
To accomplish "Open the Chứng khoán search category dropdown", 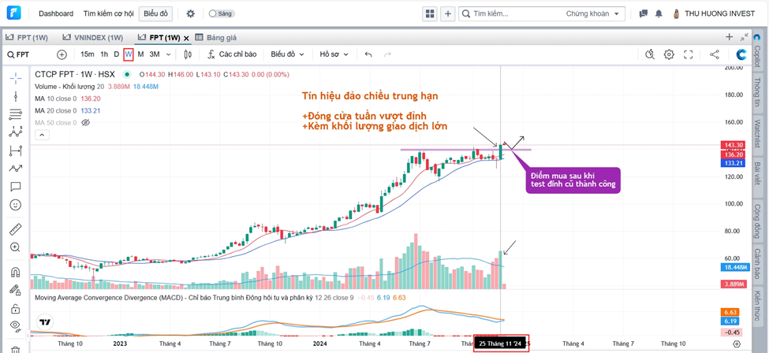I will click(592, 13).
